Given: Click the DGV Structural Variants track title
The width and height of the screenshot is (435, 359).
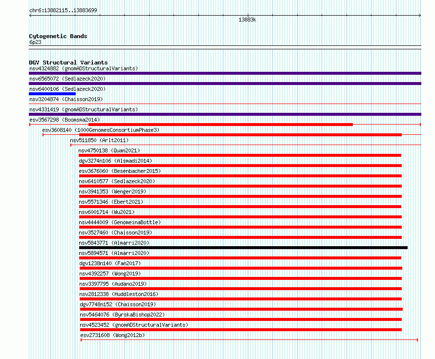Looking at the screenshot, I should coord(68,63).
